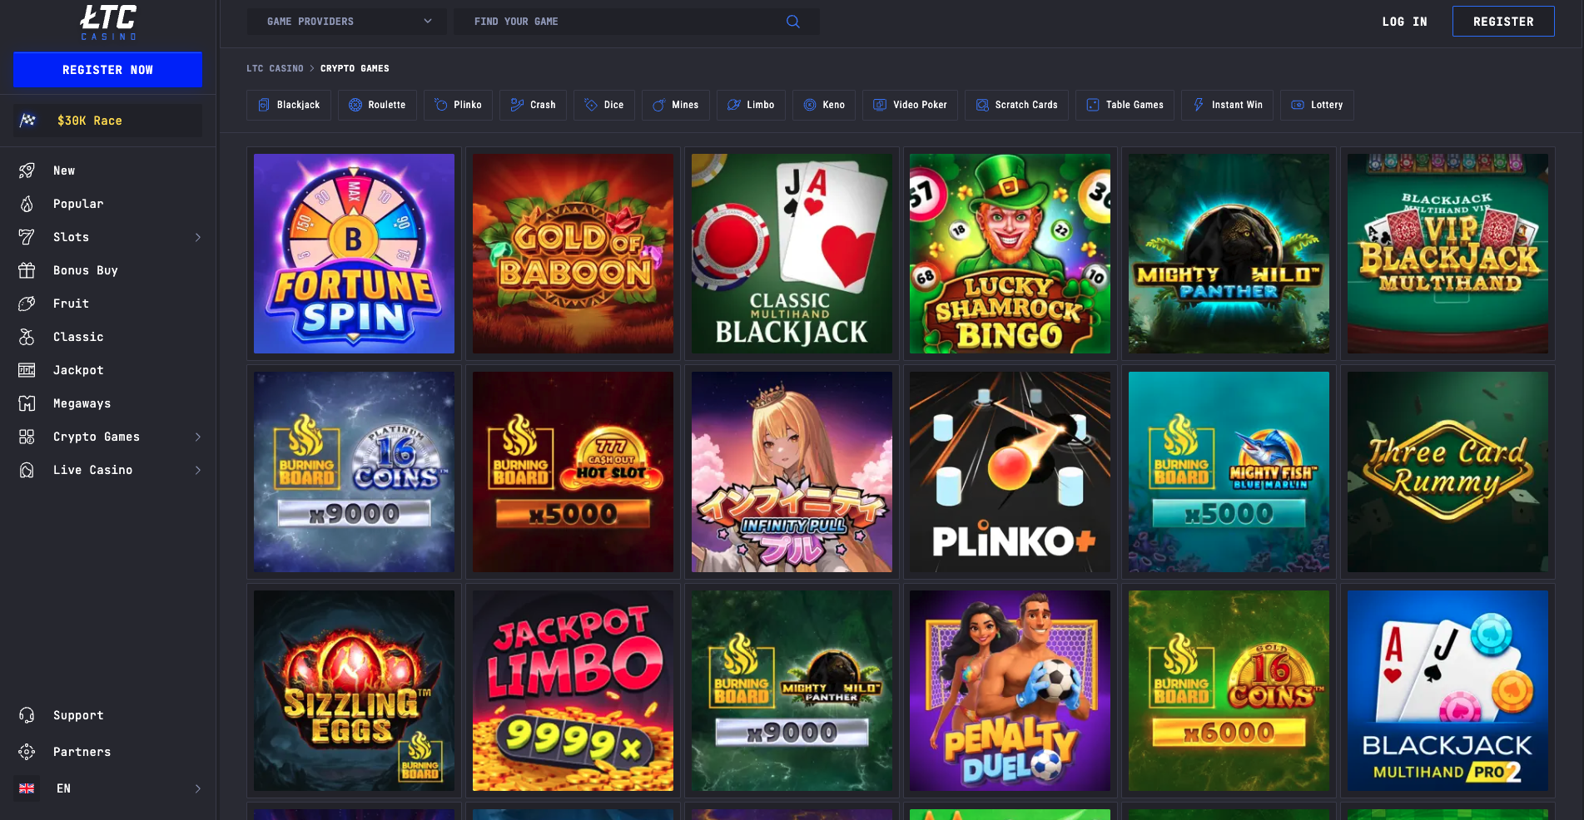Open the Jackpot Limbo game thumbnail
The image size is (1584, 820).
click(x=574, y=690)
